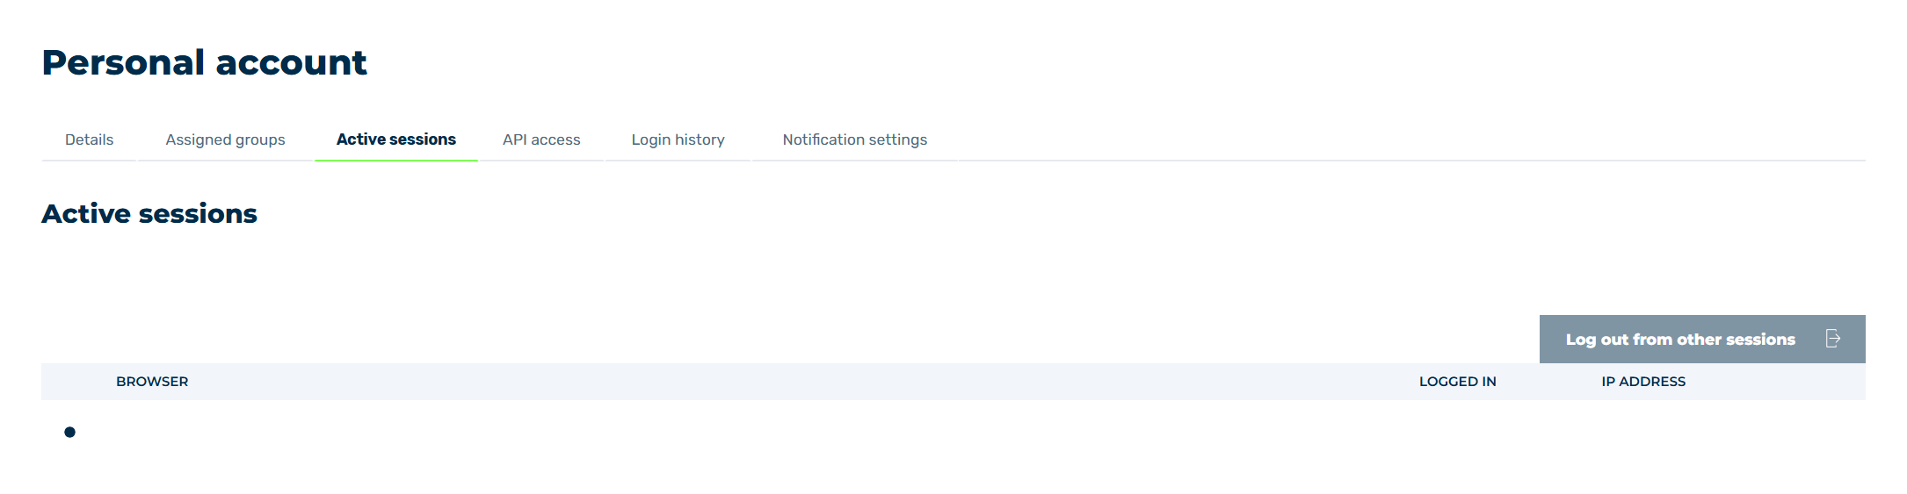Screen dimensions: 1907x494
Task: Select the current session dot indicator
Action: point(69,432)
